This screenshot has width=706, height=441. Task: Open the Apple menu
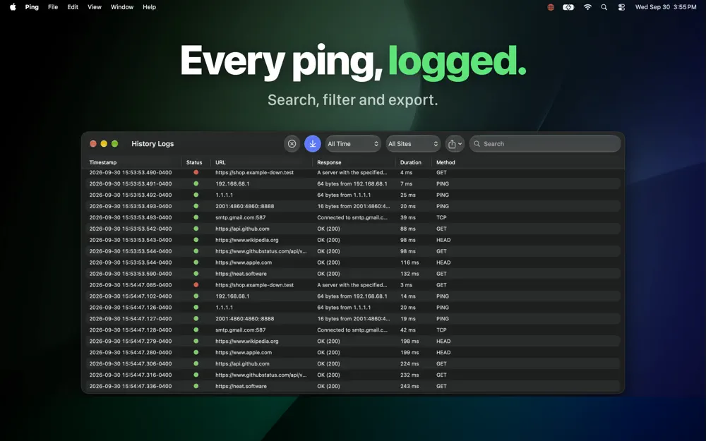click(13, 7)
